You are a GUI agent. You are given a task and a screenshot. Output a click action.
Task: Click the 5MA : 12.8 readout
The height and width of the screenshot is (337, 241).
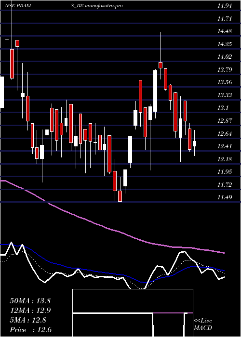click(28, 320)
